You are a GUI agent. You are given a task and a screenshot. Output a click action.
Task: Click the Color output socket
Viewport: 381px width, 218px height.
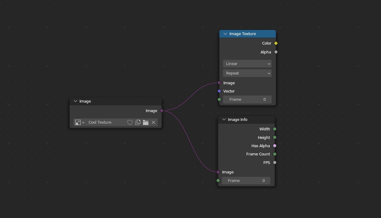point(276,43)
